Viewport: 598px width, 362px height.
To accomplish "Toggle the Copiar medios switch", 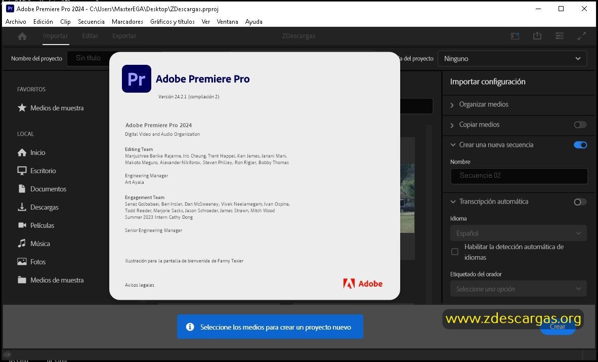I will coord(580,125).
